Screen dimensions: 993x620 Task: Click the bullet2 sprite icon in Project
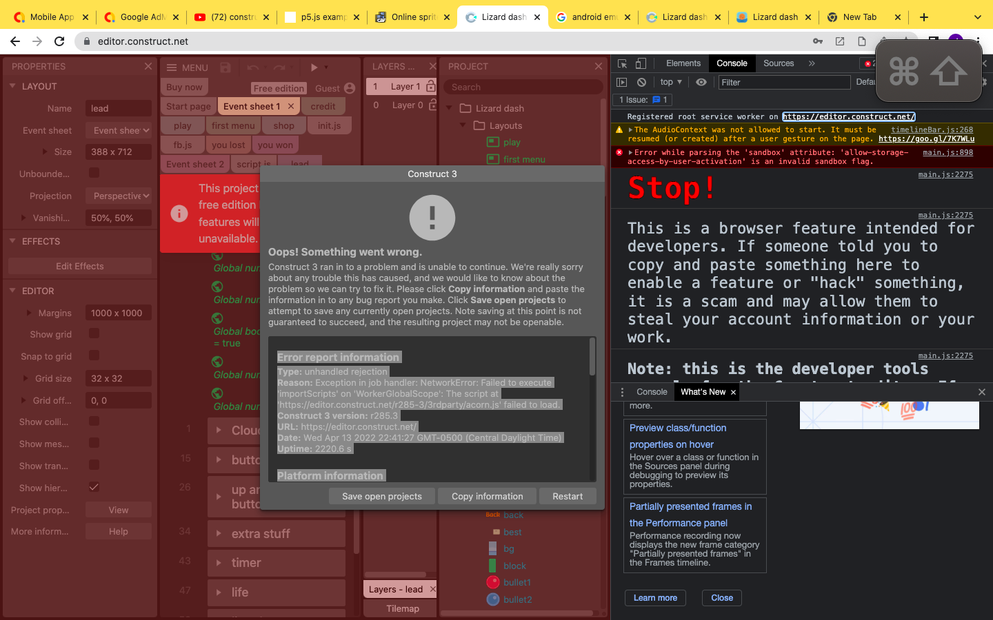pyautogui.click(x=493, y=599)
